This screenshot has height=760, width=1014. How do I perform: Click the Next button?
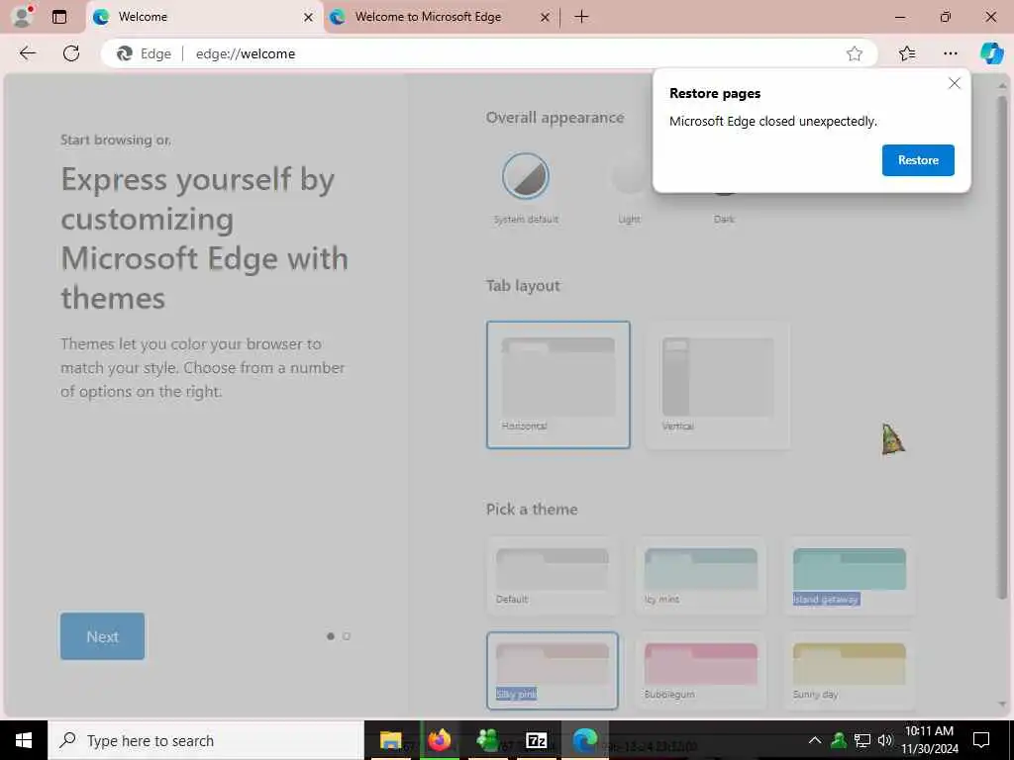click(x=102, y=636)
